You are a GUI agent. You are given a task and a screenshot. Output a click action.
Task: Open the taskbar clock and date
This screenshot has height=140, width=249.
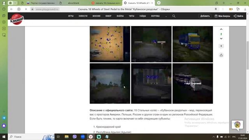[242, 136]
